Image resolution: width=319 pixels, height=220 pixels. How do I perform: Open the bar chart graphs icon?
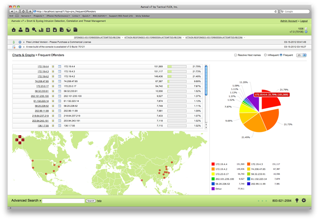(x=41, y=30)
